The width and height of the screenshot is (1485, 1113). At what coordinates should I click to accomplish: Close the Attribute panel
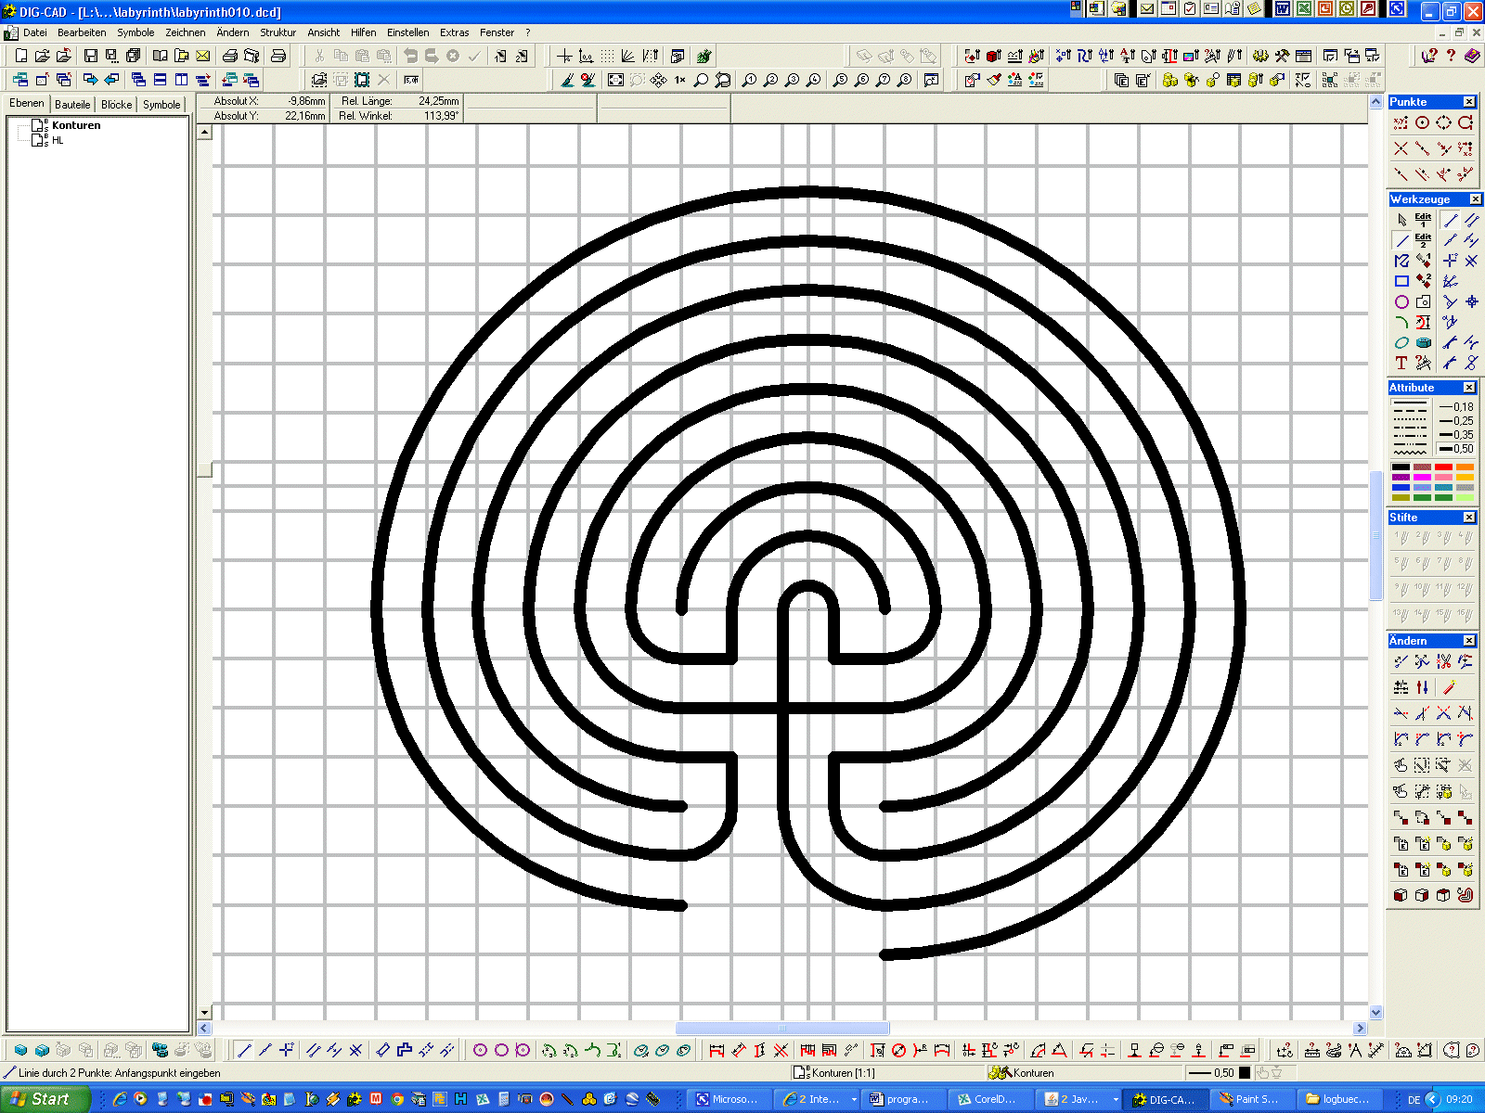(x=1469, y=388)
